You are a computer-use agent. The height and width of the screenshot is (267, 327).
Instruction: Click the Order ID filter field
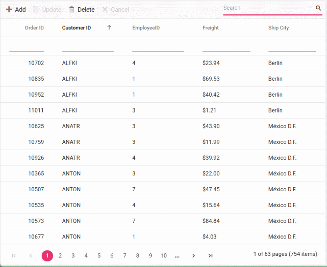[27, 47]
